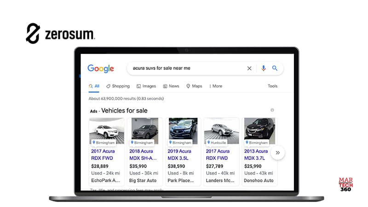Click the Used - 24k mi text
Viewport: 368px width, 207px height.
pyautogui.click(x=105, y=173)
